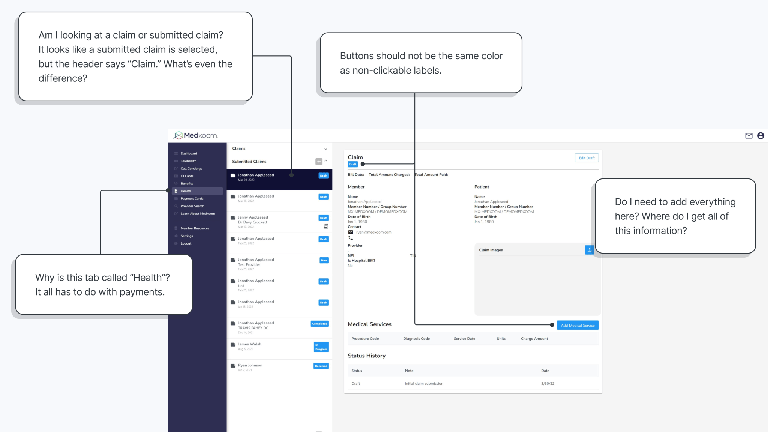Image resolution: width=768 pixels, height=432 pixels.
Task: Click the In Progress status badge
Action: point(321,347)
